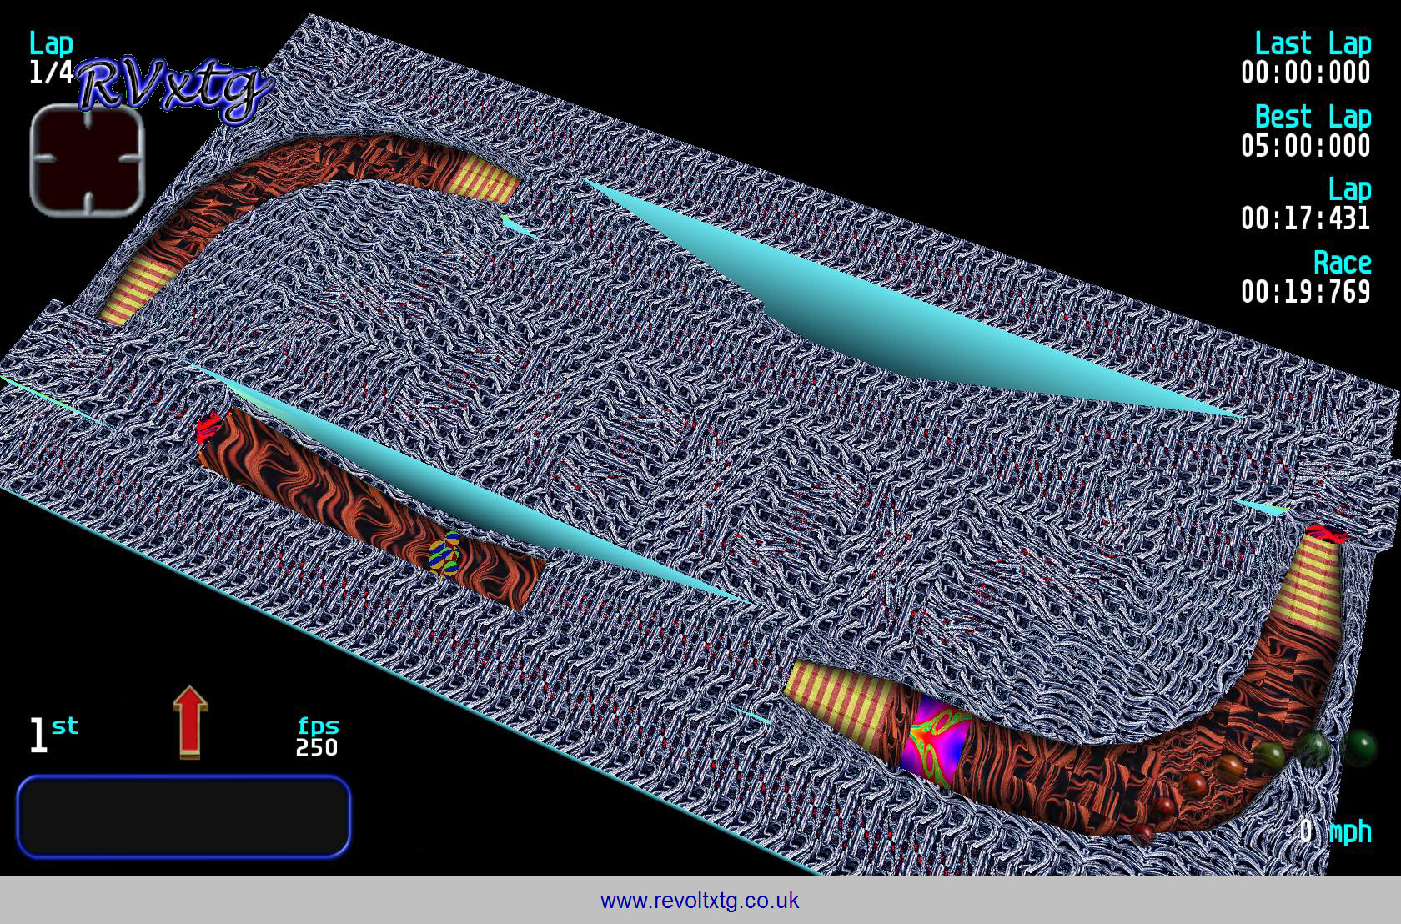
Task: Click the red marker above right striped ramp
Action: [x=1327, y=533]
